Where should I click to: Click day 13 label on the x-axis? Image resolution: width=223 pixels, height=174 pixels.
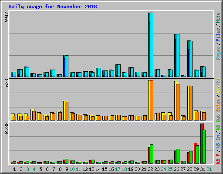91,169
